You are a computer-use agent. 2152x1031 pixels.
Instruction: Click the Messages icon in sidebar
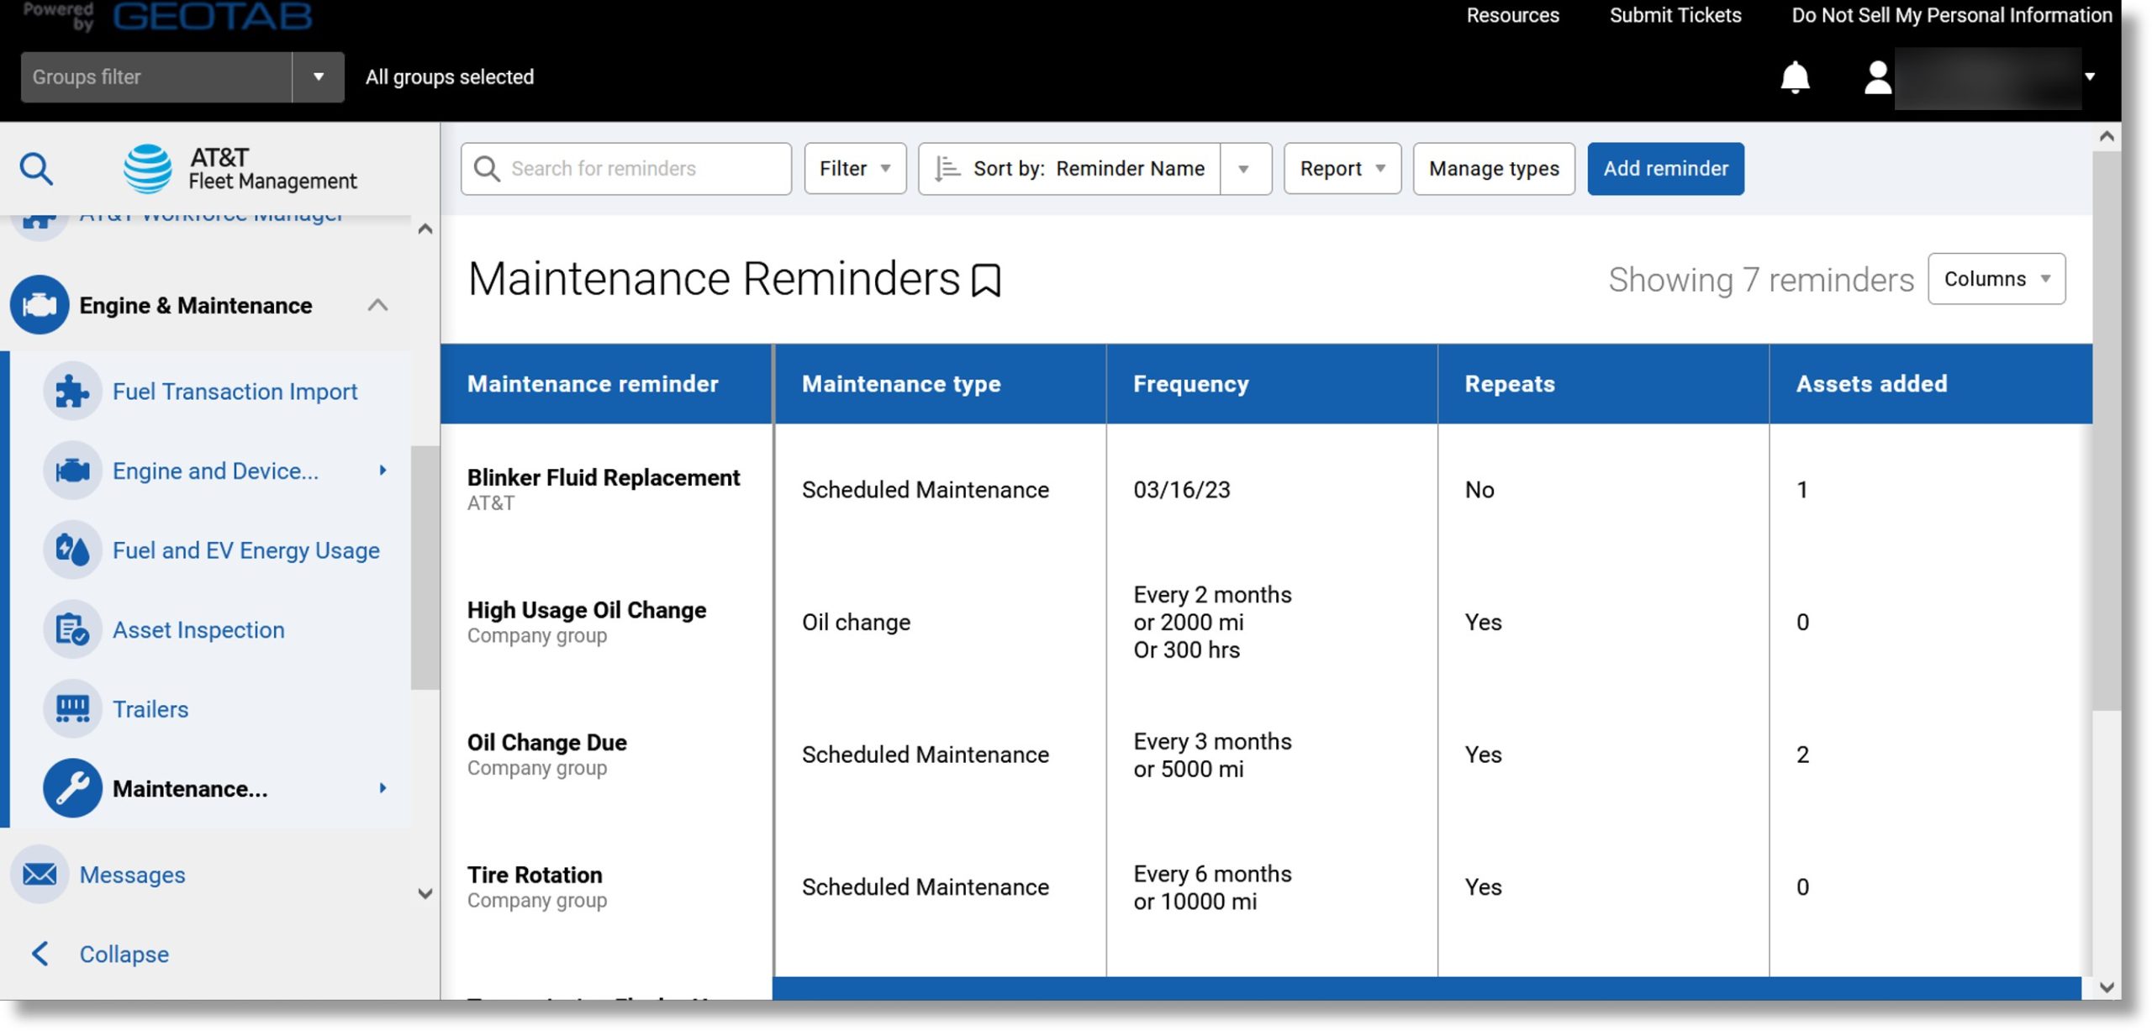click(39, 875)
